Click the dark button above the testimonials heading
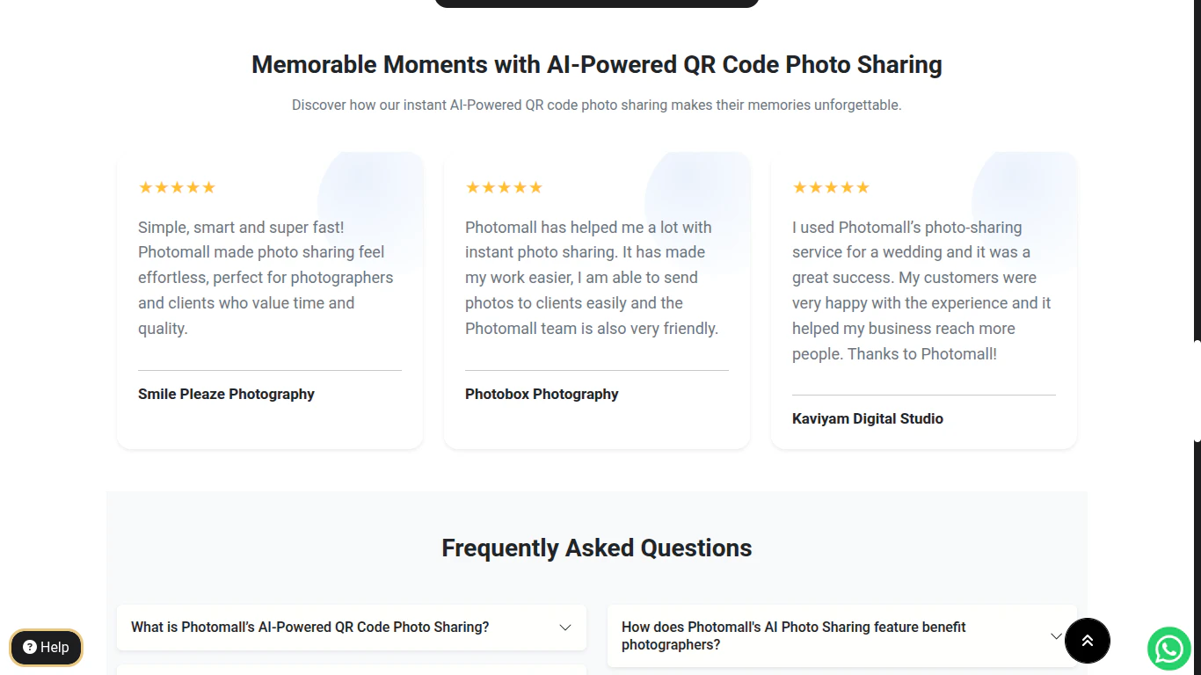 (x=596, y=3)
